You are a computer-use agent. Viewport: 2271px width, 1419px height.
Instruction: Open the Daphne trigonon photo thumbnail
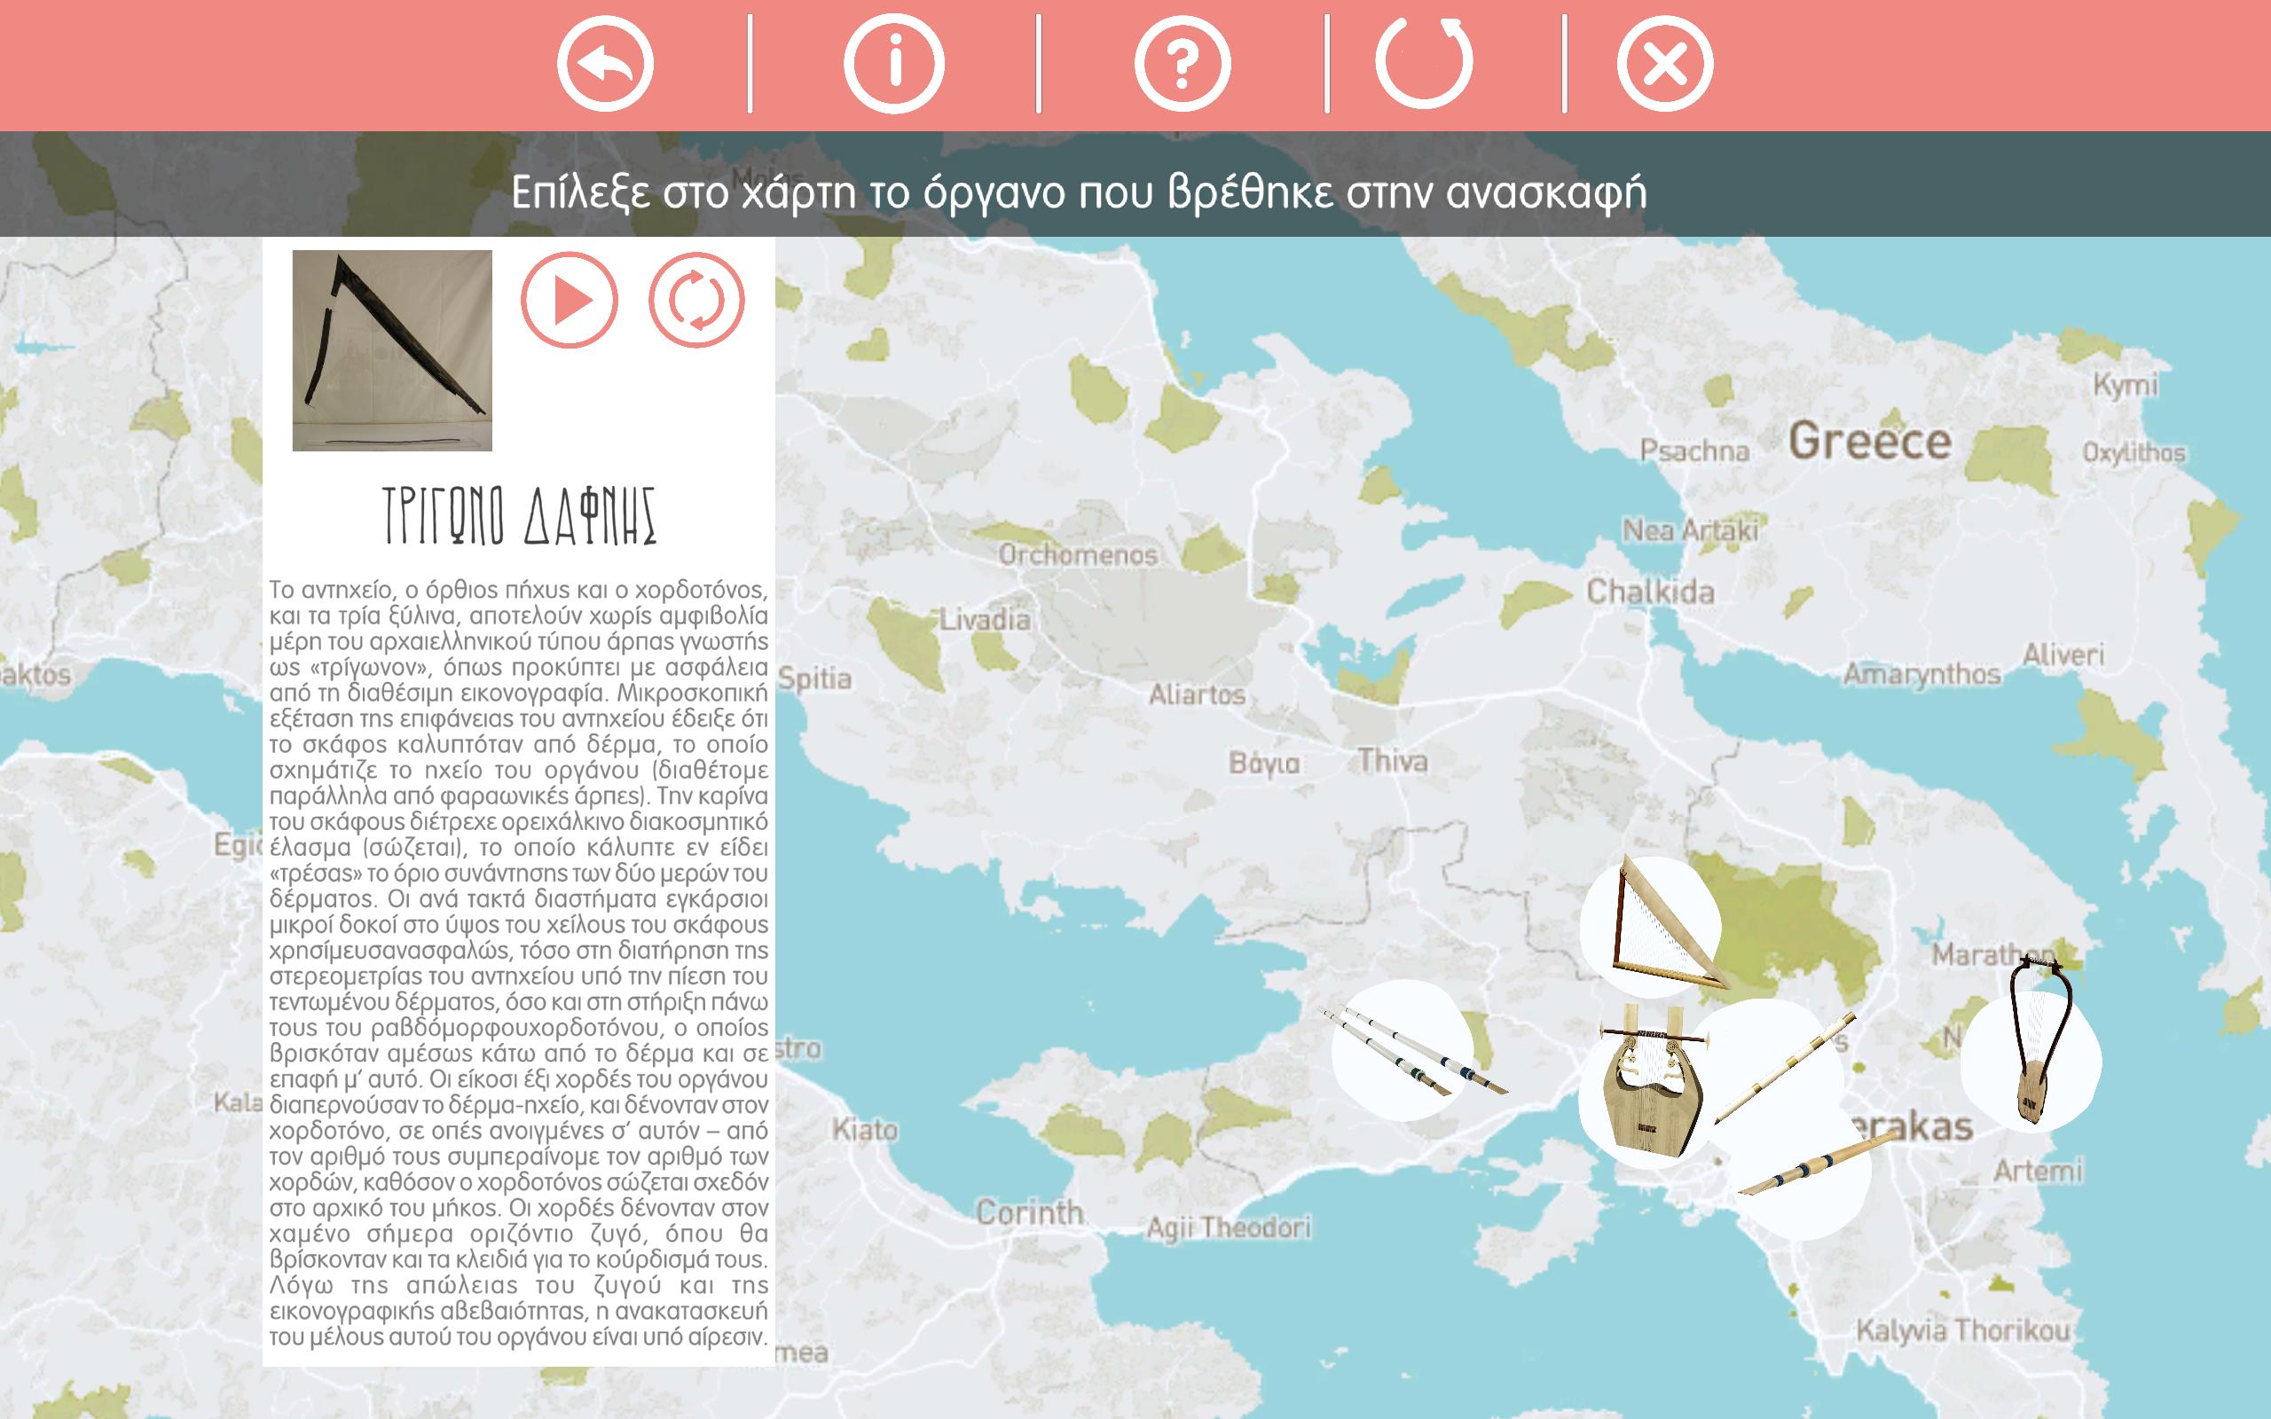[392, 350]
